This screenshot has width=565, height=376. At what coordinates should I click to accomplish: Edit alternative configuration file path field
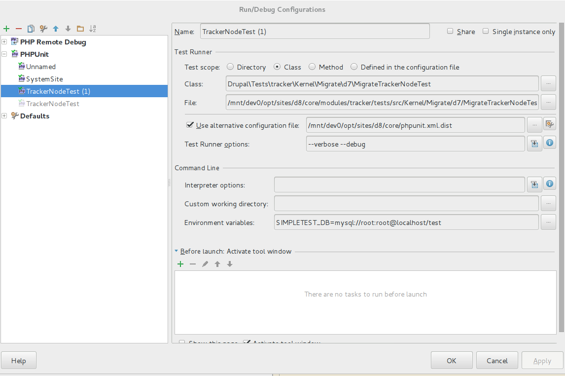pyautogui.click(x=415, y=125)
